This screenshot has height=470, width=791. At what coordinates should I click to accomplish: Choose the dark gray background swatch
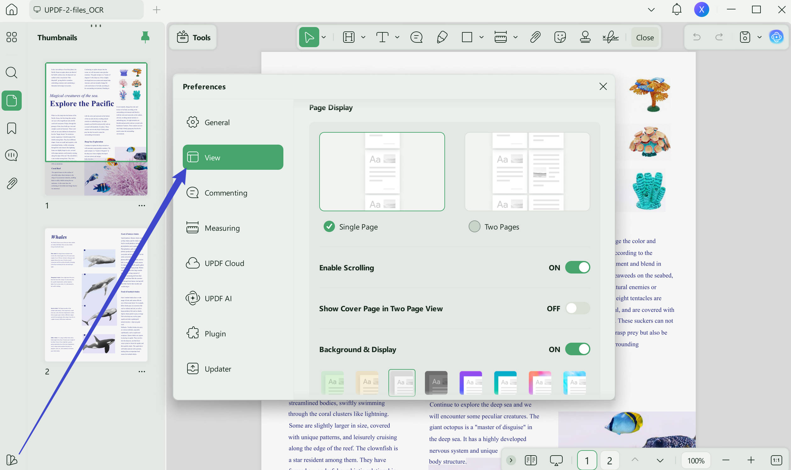pos(436,383)
